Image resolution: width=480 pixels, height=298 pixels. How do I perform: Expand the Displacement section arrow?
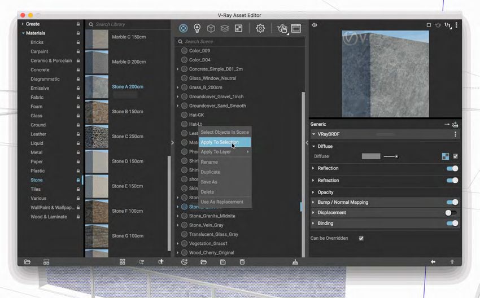(x=313, y=212)
